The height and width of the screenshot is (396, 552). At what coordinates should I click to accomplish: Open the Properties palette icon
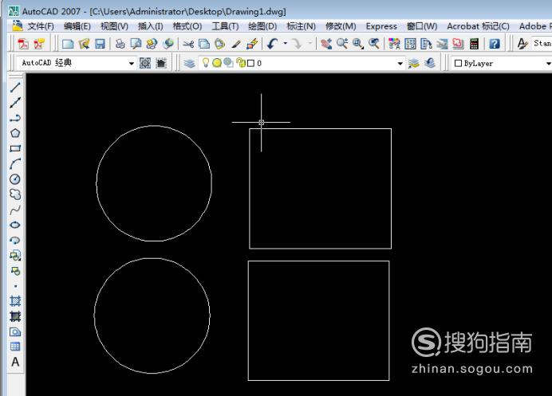click(394, 44)
